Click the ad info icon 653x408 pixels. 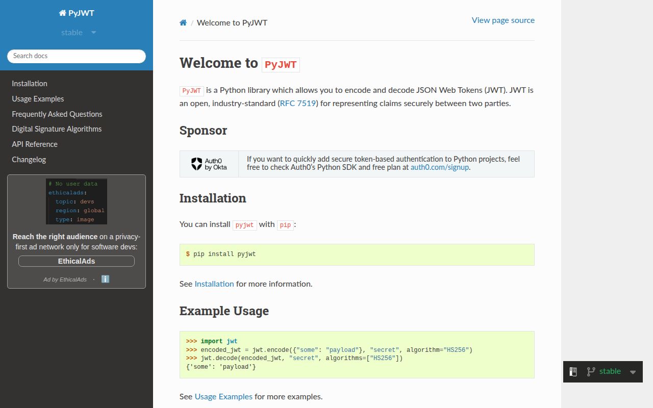pos(106,279)
